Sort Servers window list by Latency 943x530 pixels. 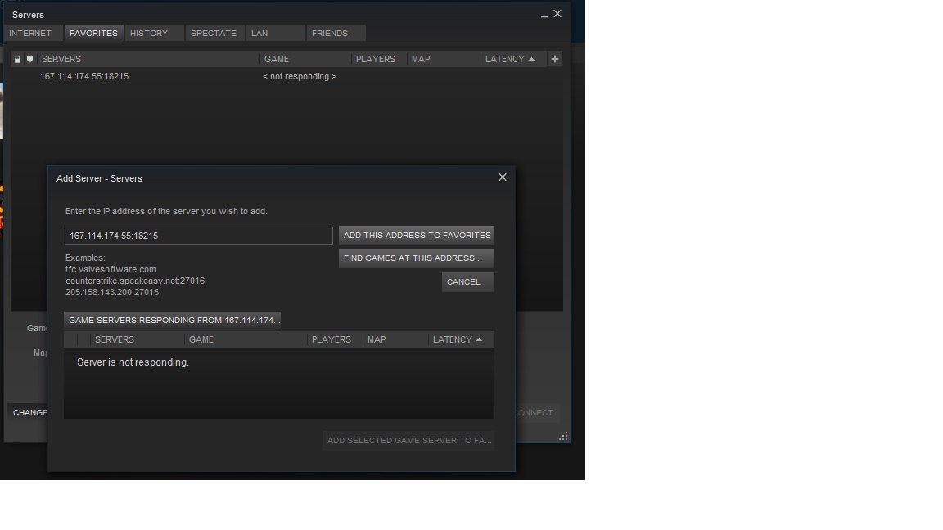tap(513, 59)
